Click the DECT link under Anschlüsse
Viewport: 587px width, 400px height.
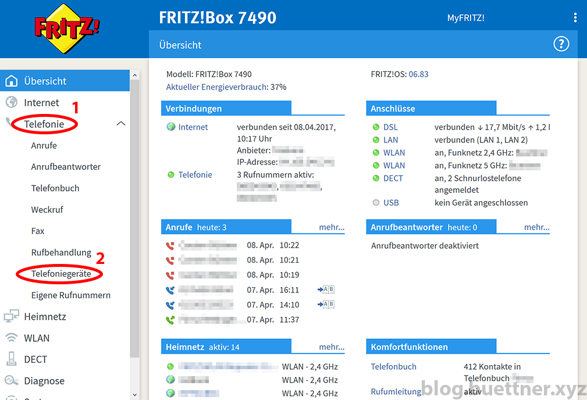click(393, 178)
